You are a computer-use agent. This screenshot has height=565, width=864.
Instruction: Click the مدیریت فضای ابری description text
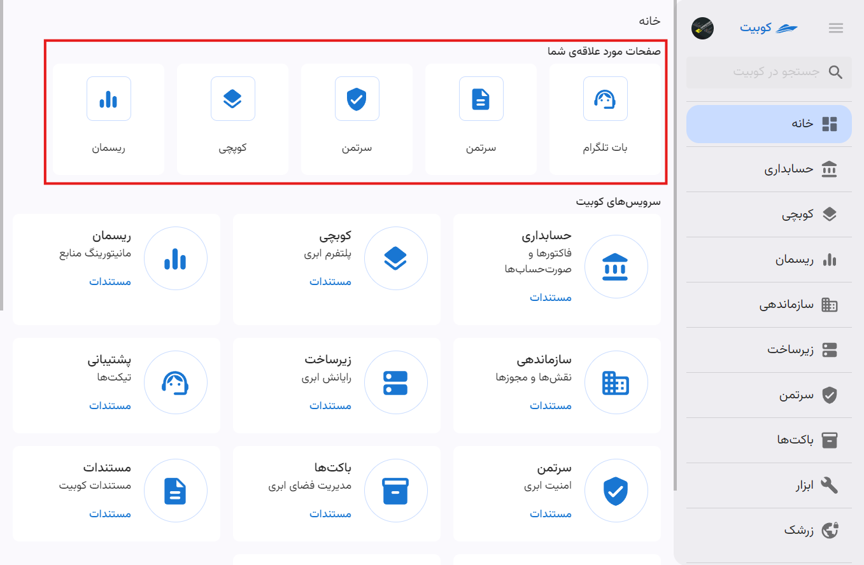(309, 485)
